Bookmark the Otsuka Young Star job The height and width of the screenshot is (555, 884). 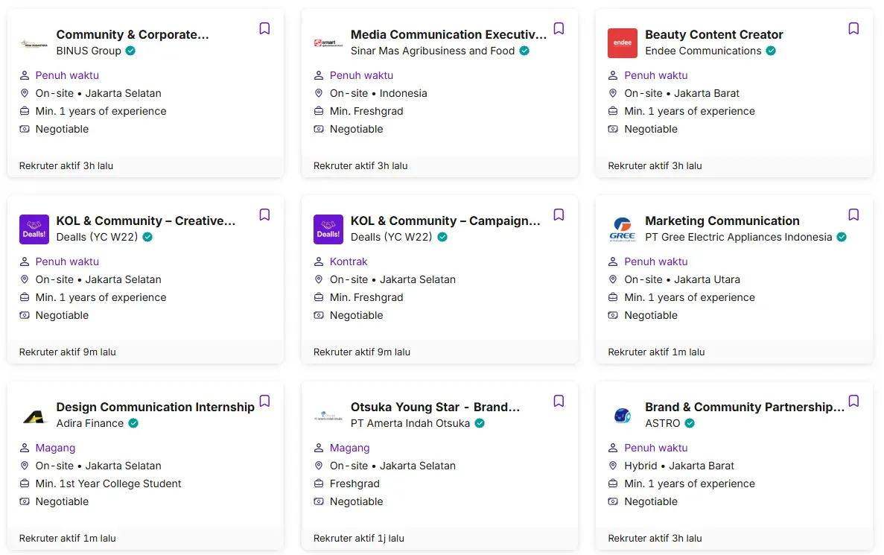[559, 402]
